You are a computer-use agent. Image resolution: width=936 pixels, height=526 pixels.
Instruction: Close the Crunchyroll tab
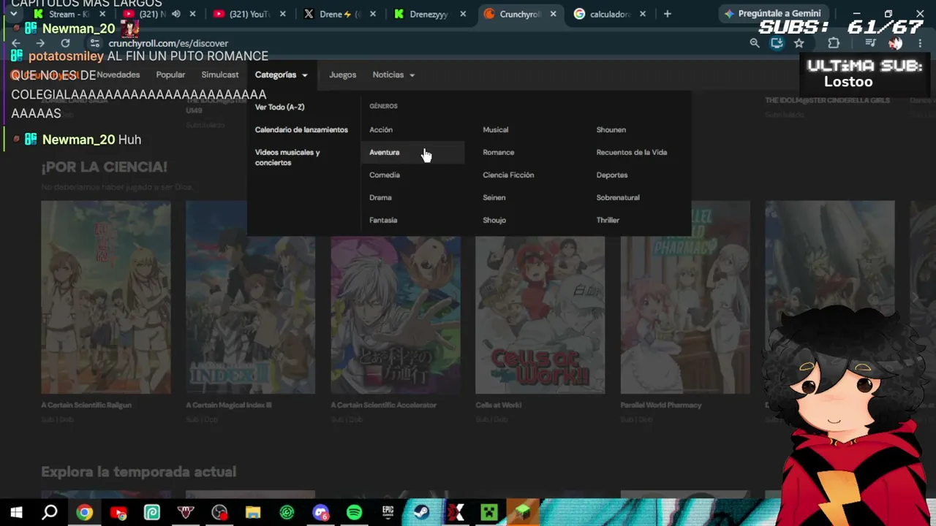(553, 14)
